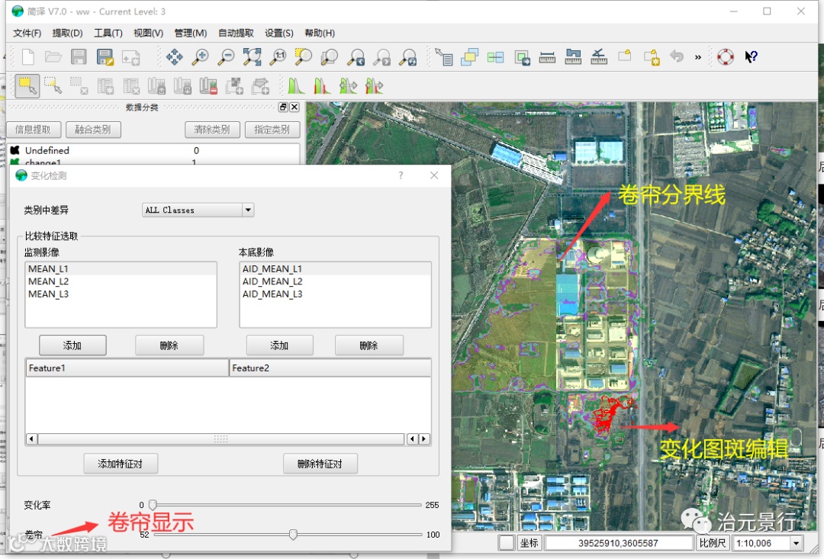Click the 添加特征对 button

click(121, 463)
